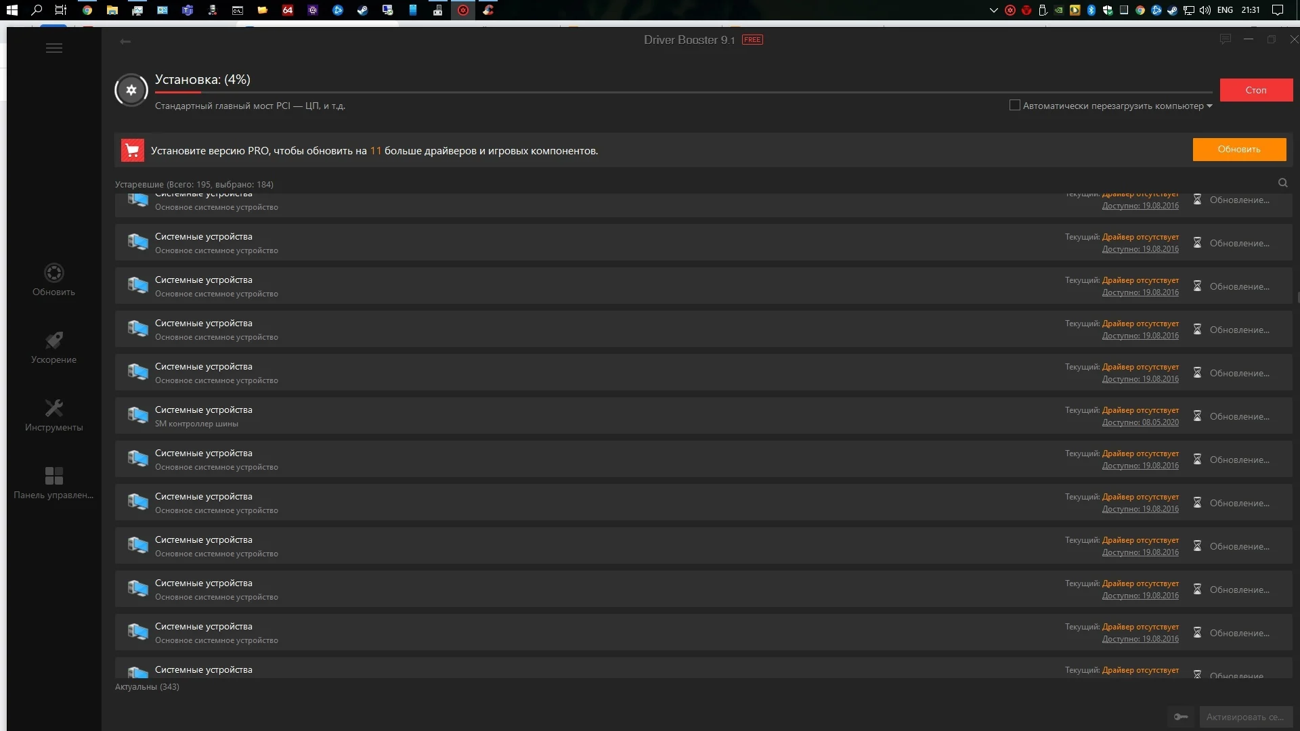Open Панель управления grid icon
The image size is (1300, 731).
(x=53, y=483)
